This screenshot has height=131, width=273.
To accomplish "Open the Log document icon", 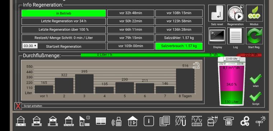I will [236, 36].
